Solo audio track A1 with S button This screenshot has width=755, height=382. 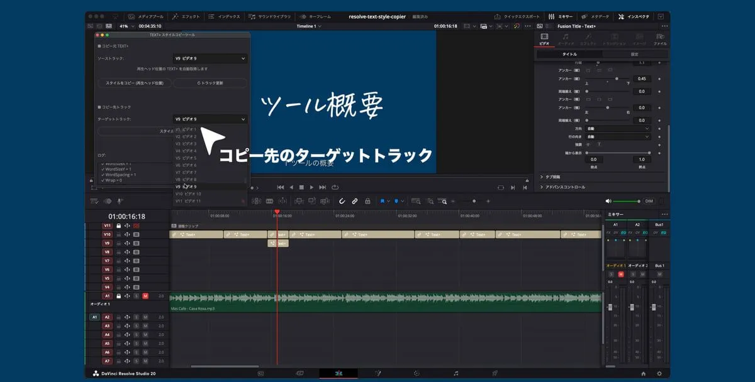click(x=136, y=296)
